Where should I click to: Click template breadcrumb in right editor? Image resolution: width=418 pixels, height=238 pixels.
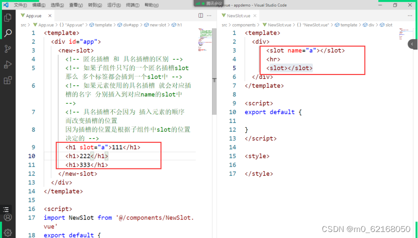[346, 25]
